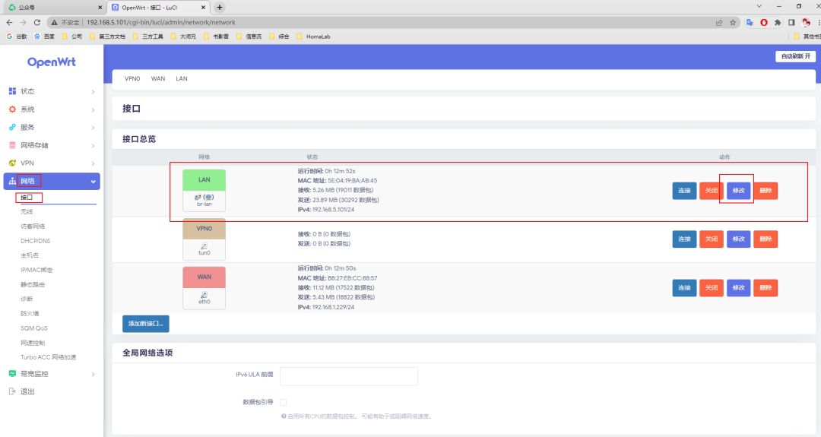Open SQM QoS submenu item
The width and height of the screenshot is (821, 437).
[x=34, y=328]
